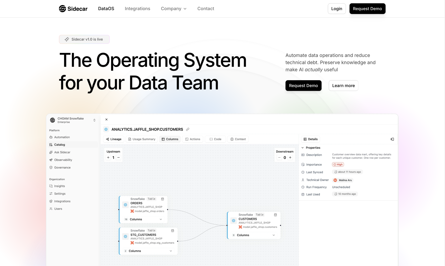This screenshot has width=445, height=266.
Task: Click the calendar icon on the STG_CUSTOMERS node
Action: click(173, 231)
